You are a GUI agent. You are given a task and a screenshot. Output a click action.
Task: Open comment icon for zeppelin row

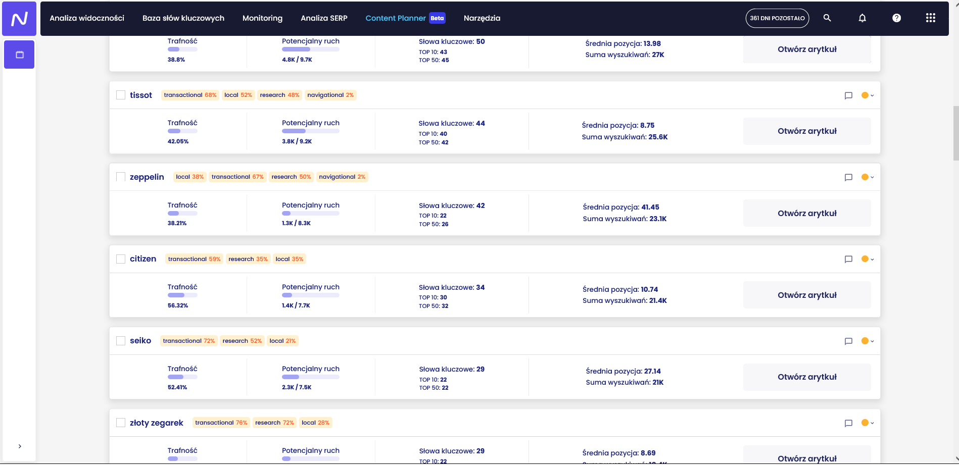[848, 177]
